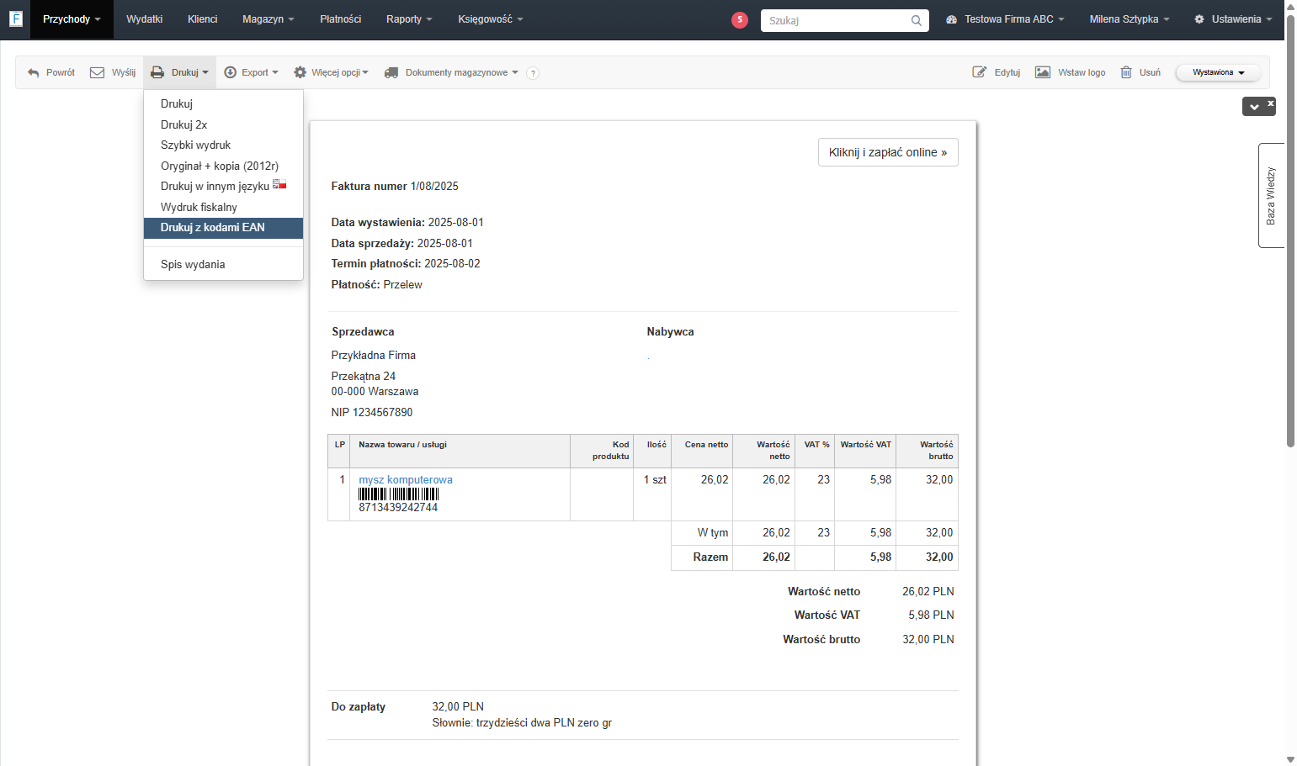Go to the Wydatki section
The width and height of the screenshot is (1297, 766).
pyautogui.click(x=144, y=19)
